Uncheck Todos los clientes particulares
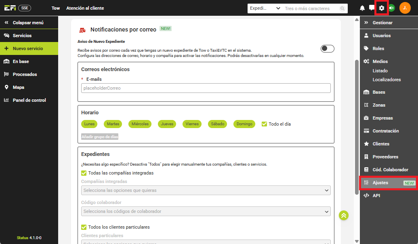This screenshot has width=418, height=244. pos(84,227)
